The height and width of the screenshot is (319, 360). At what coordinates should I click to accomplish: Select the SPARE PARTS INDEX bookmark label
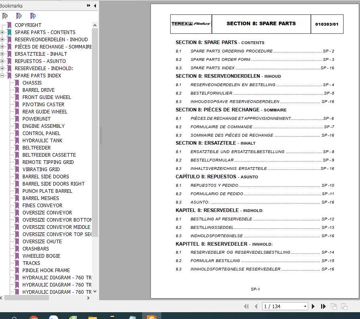click(x=38, y=76)
